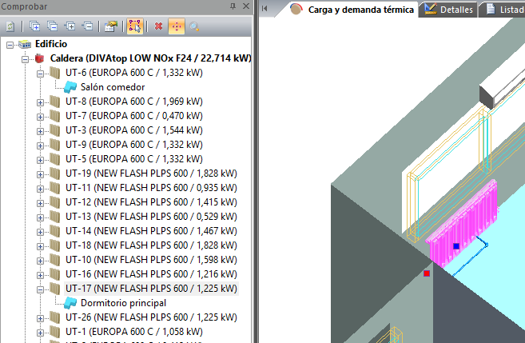525x343 pixels.
Task: Select UT-26 (NEW FLASH PLPS 600 / 1,225 kW)
Action: point(151,317)
